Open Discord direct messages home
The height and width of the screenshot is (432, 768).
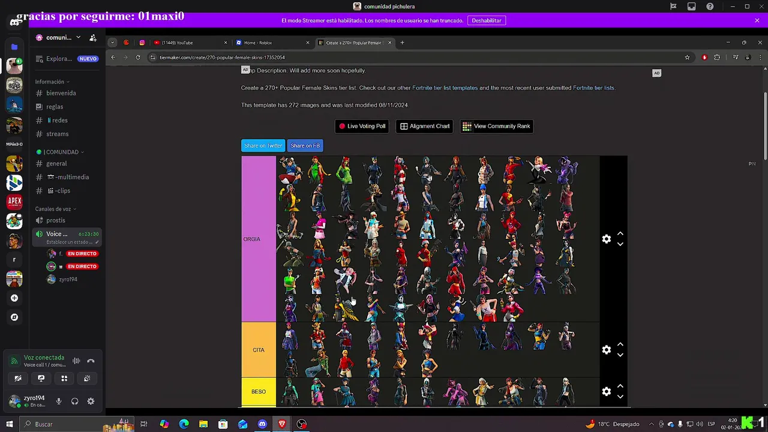(x=14, y=22)
